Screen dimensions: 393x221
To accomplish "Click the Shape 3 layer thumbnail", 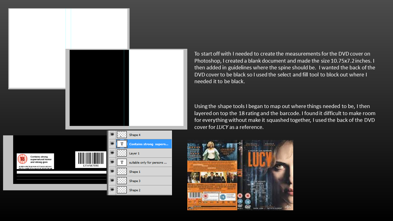I will point(122,181).
